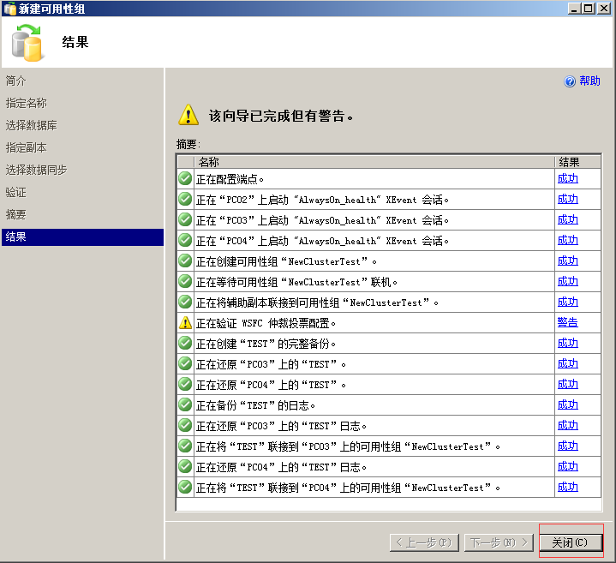Open 成功 link for creating availability group NewClusterTest

click(x=567, y=261)
